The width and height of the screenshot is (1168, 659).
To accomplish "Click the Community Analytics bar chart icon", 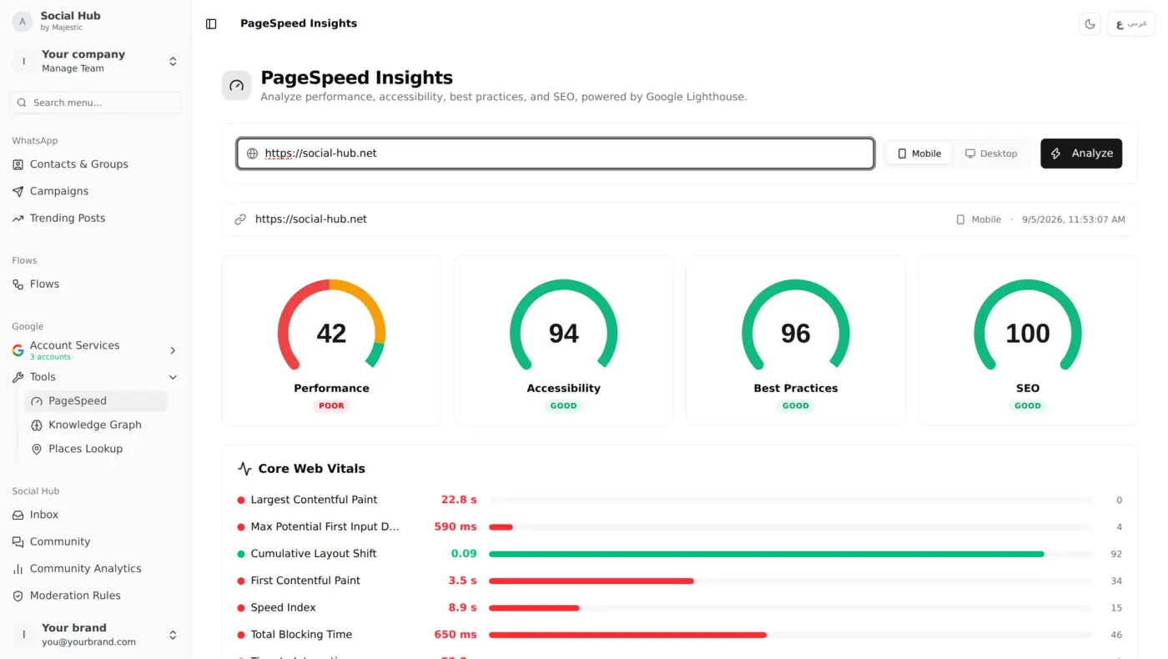I will [x=18, y=569].
